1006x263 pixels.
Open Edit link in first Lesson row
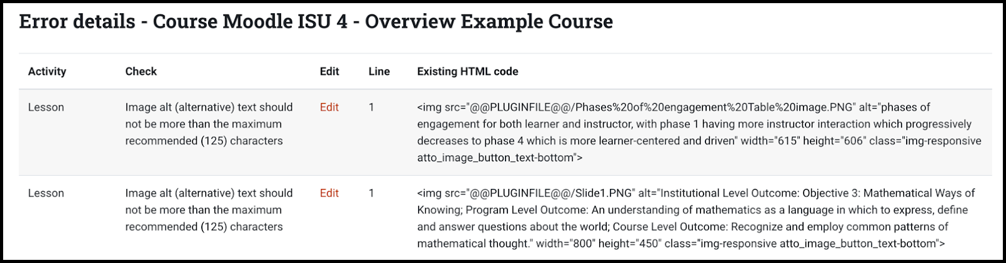coord(329,107)
